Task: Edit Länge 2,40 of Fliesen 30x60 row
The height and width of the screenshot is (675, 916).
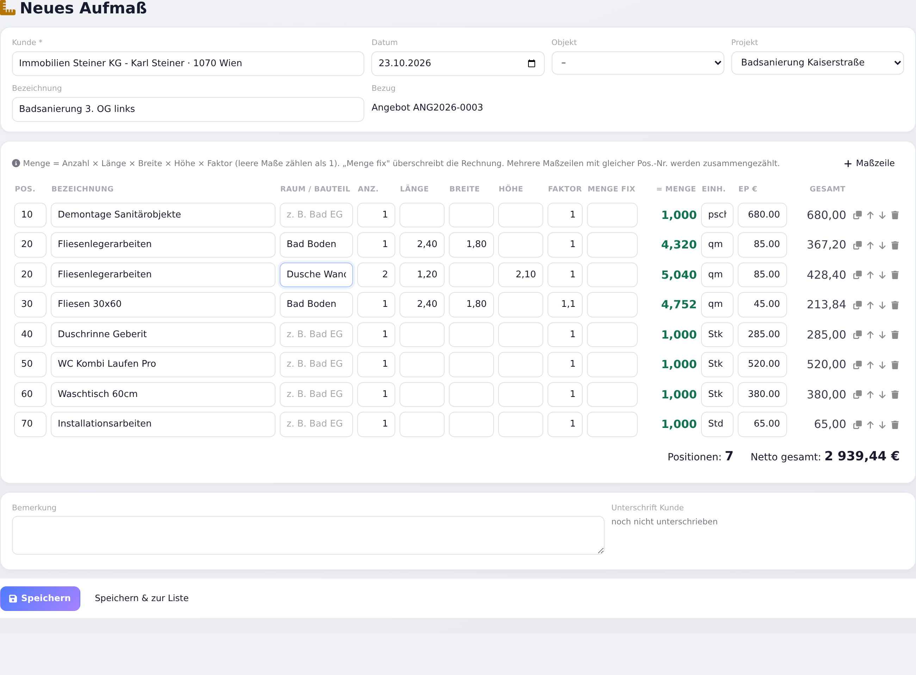Action: [x=422, y=304]
